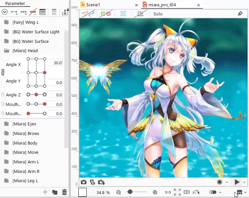Open the play button dropdown arrow
The width and height of the screenshot is (249, 198).
[x=244, y=182]
